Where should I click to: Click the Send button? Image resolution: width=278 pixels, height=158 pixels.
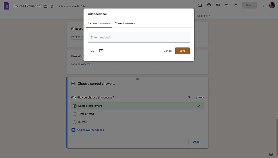(249, 5)
